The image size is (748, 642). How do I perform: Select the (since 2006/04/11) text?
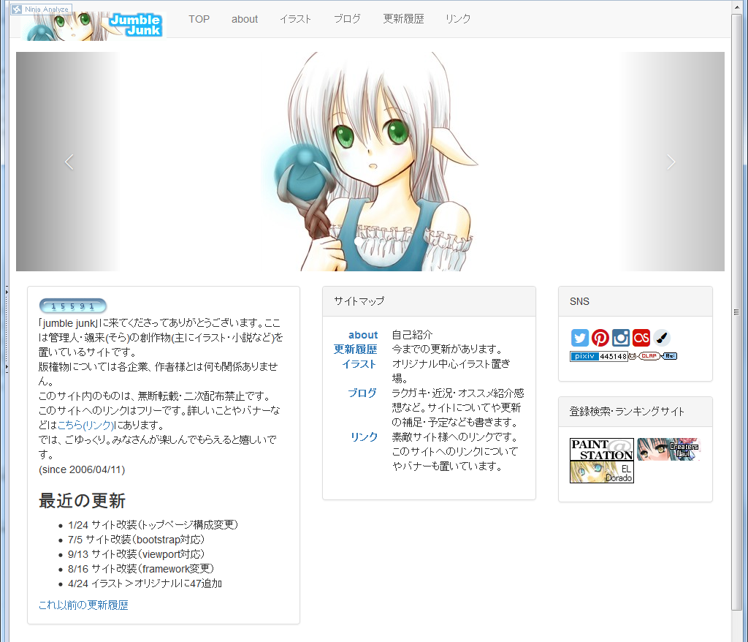(82, 469)
